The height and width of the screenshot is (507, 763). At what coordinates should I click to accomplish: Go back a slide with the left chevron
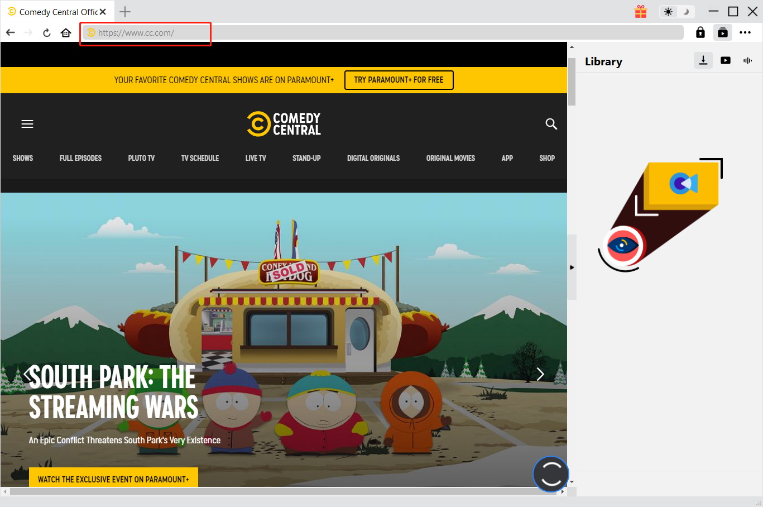(27, 374)
